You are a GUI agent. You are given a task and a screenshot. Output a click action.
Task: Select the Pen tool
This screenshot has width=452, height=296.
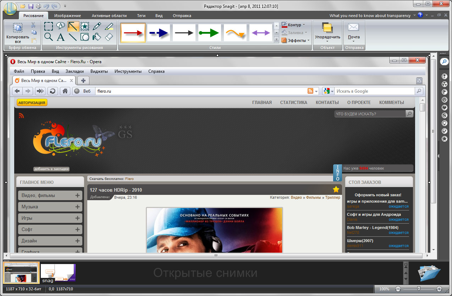click(97, 26)
